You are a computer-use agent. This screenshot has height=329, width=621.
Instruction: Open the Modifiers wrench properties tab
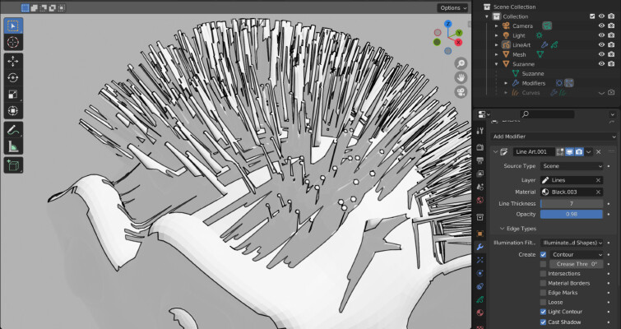coord(480,247)
